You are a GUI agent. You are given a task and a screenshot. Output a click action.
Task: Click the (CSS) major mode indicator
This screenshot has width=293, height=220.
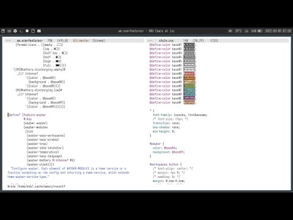tap(214, 40)
